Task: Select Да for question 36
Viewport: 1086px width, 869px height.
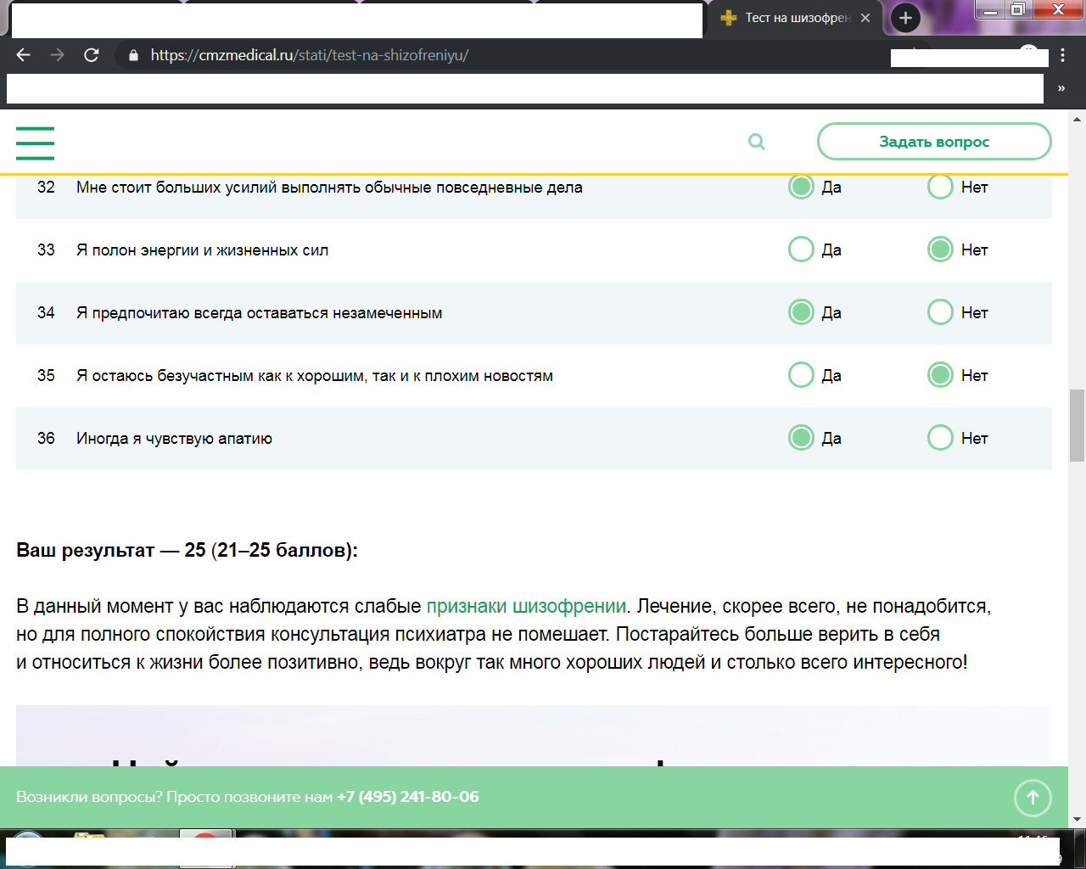Action: point(801,438)
